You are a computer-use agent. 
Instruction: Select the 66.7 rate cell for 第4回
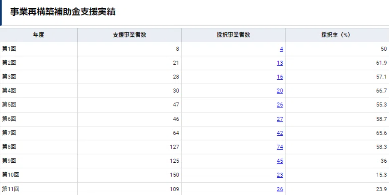tap(381, 91)
